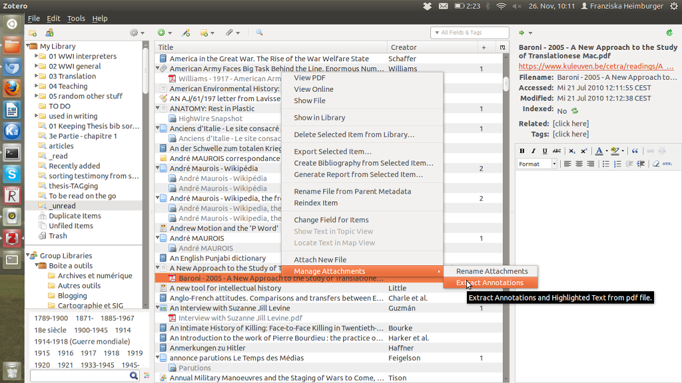Click the red Z Zotero dock icon
682x383 pixels.
pos(12,239)
